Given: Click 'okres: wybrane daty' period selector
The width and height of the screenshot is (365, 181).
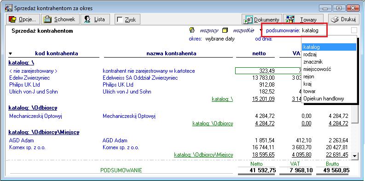Looking at the screenshot, I should (x=212, y=39).
